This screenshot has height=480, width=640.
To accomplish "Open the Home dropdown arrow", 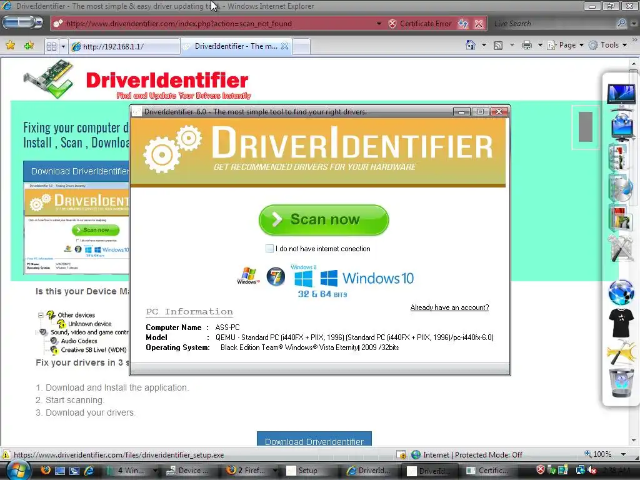I will coord(484,45).
